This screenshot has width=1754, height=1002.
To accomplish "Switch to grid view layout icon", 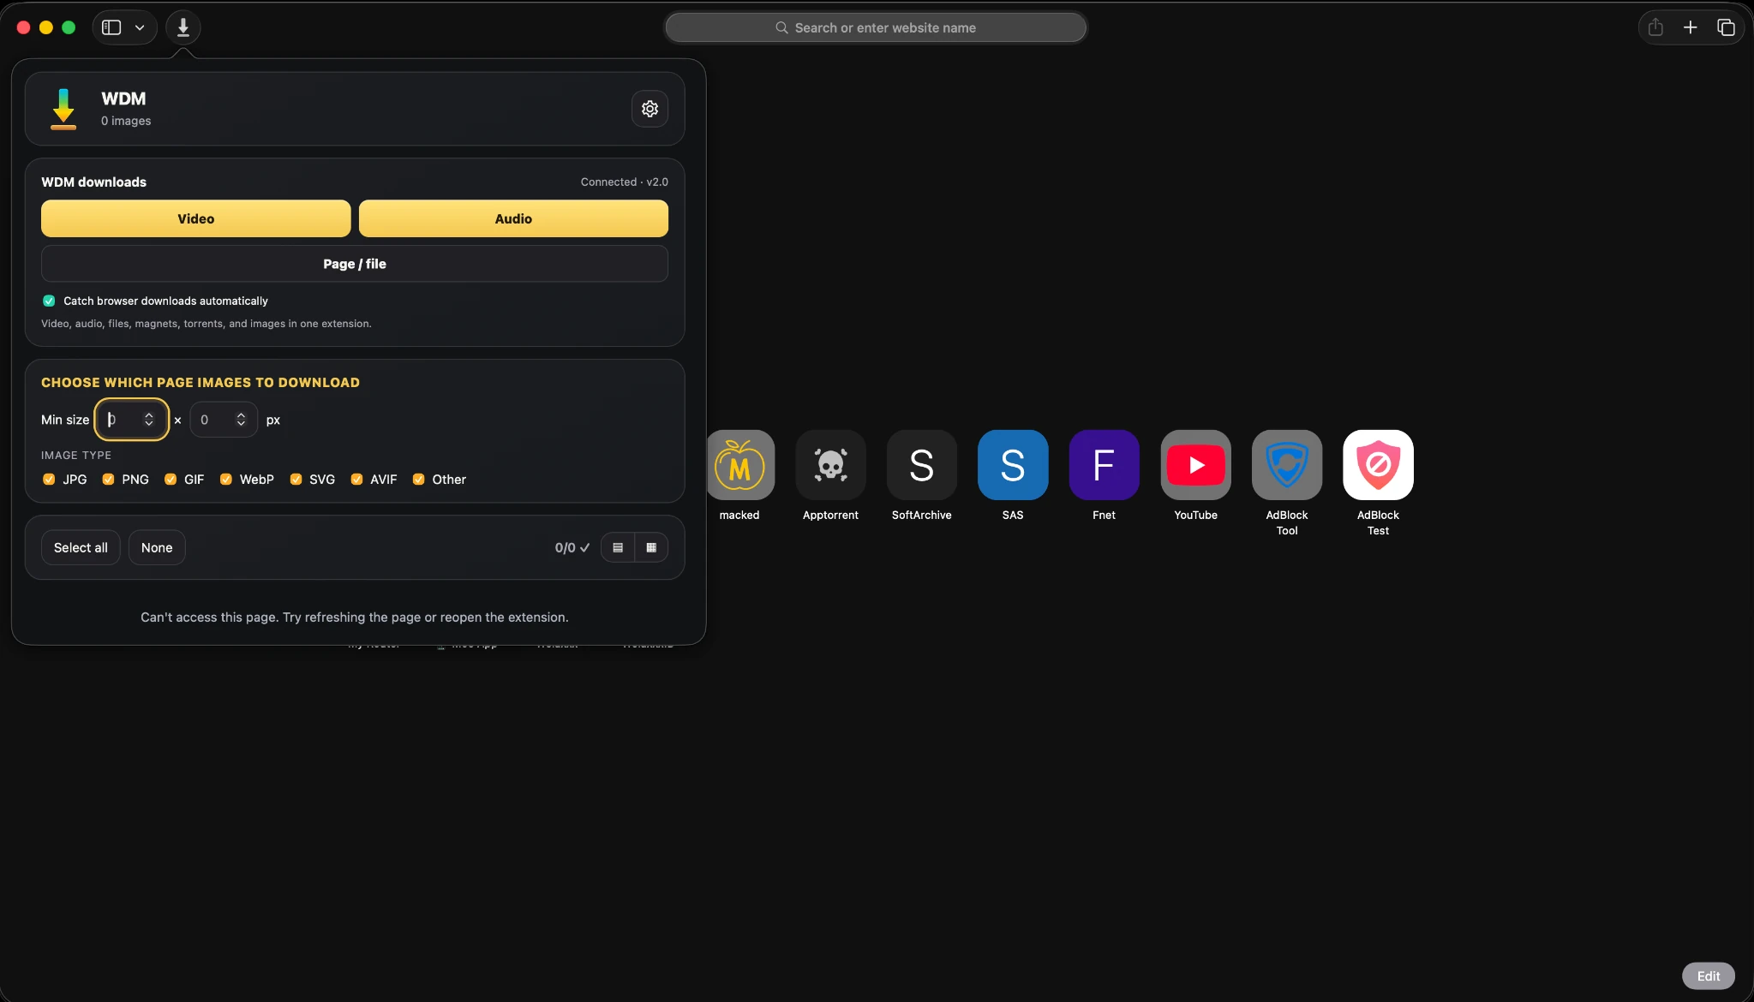I will 651,547.
